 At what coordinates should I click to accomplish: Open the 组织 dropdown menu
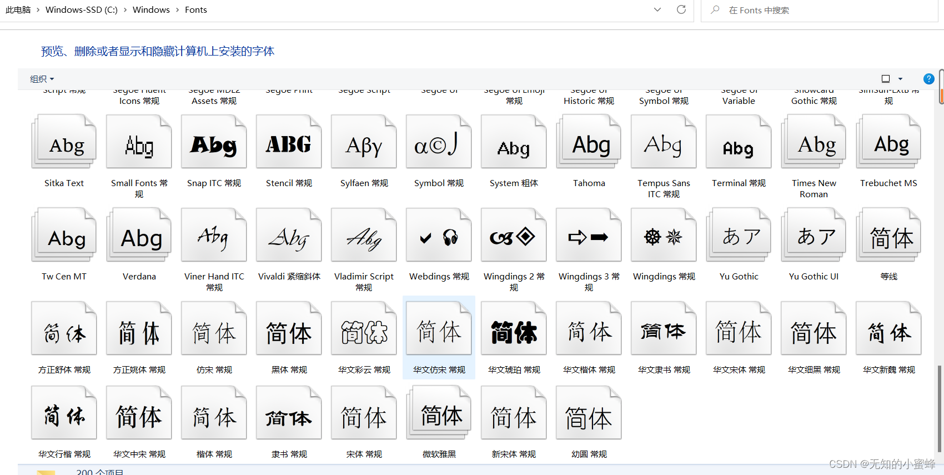(x=42, y=79)
